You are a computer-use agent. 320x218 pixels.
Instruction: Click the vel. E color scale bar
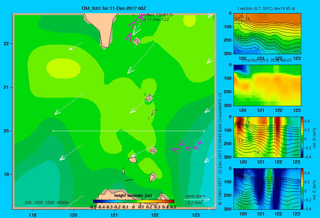[x=302, y=189]
